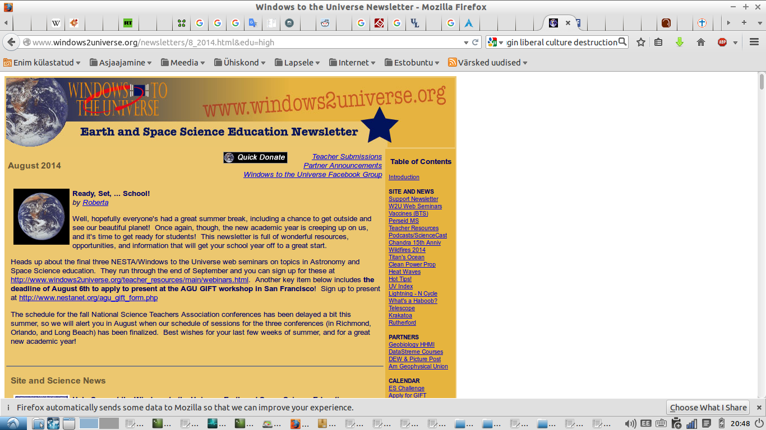Viewport: 766px width, 430px height.
Task: Expand the Asjaajamine bookmarks folder
Action: (121, 63)
